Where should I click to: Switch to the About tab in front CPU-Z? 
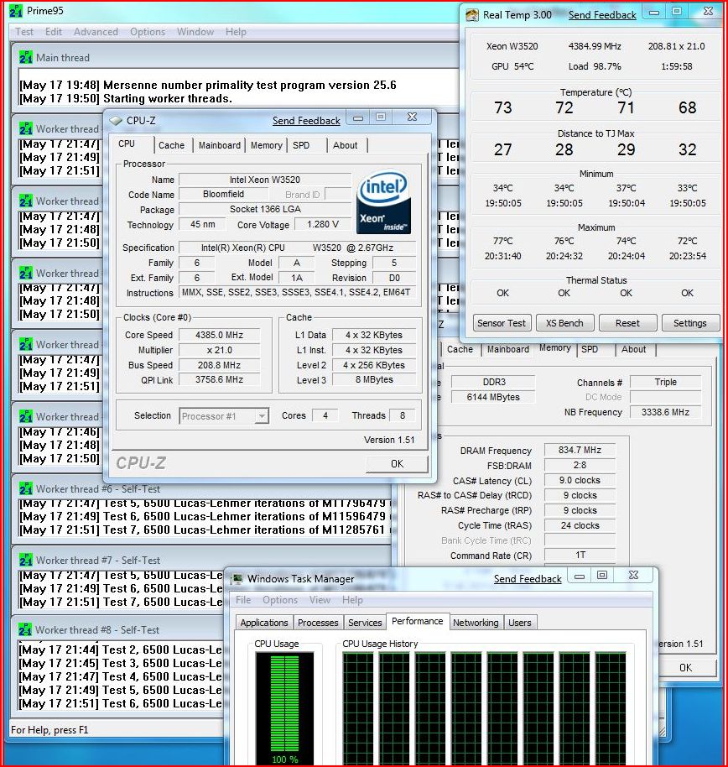point(346,145)
